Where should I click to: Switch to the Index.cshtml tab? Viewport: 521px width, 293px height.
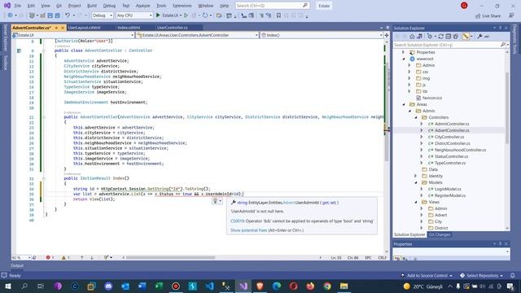(129, 28)
